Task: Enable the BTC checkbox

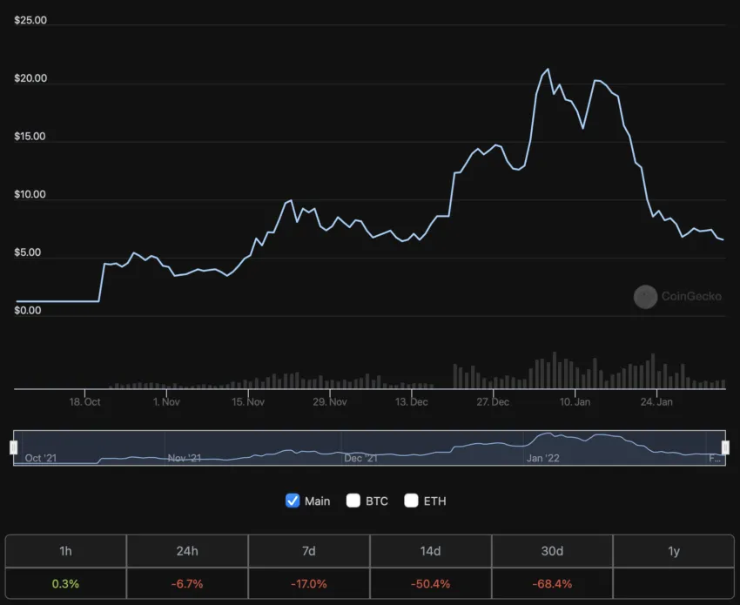Action: pos(353,501)
